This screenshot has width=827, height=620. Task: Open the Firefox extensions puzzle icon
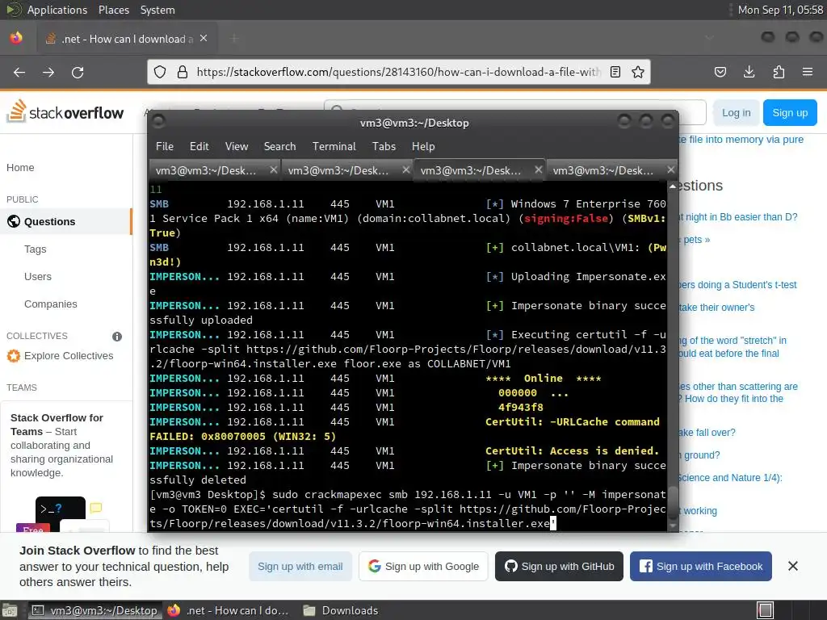[779, 72]
